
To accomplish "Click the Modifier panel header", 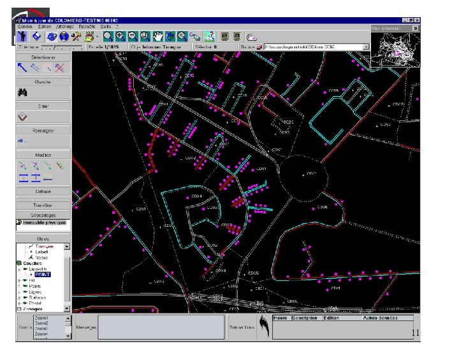I will click(x=43, y=155).
